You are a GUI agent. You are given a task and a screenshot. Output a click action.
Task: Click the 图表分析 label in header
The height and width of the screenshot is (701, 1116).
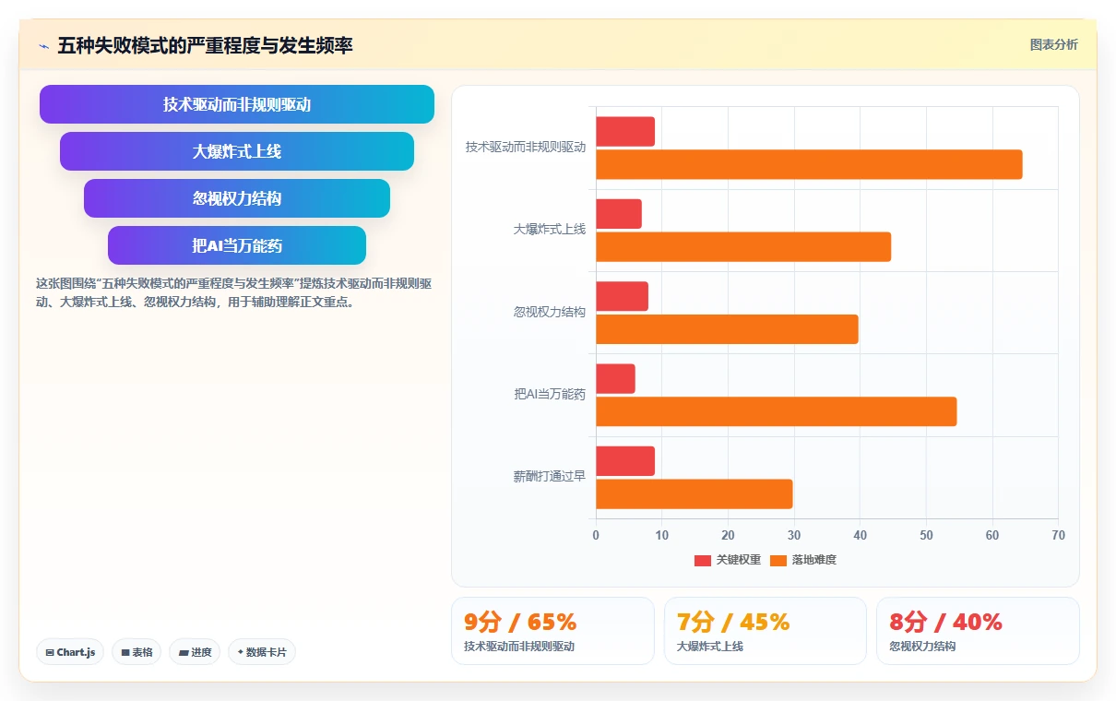[x=1053, y=45]
